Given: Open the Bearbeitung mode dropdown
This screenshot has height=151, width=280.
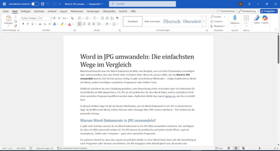Looking at the screenshot, I should point(248,11).
